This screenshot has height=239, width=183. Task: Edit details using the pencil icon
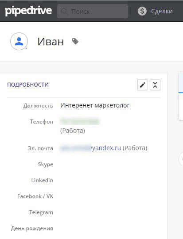click(143, 85)
